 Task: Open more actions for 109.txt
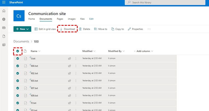[x=76, y=95]
